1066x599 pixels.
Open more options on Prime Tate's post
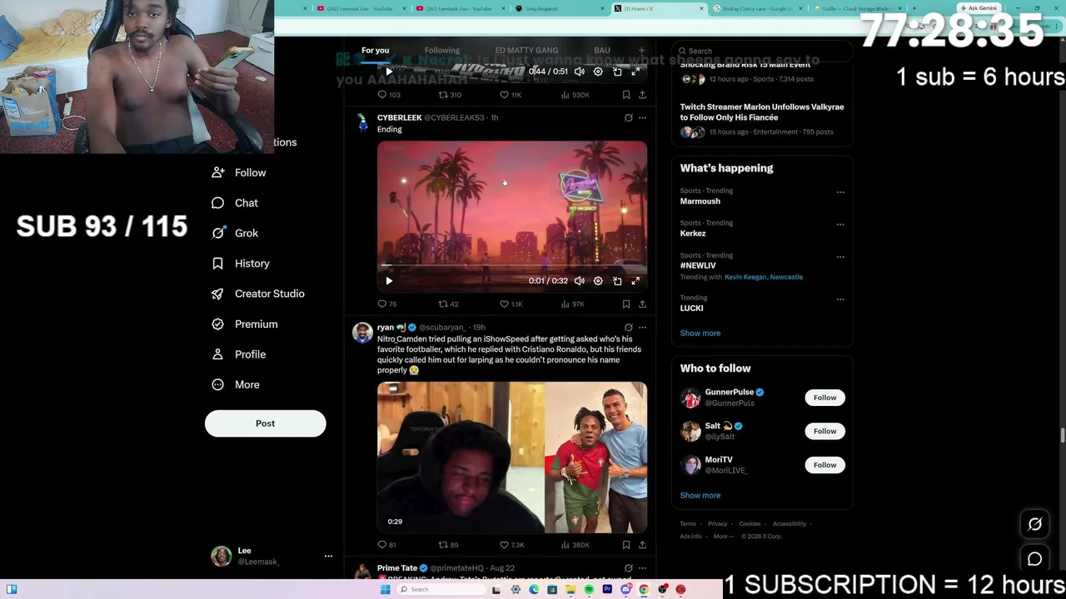(642, 568)
